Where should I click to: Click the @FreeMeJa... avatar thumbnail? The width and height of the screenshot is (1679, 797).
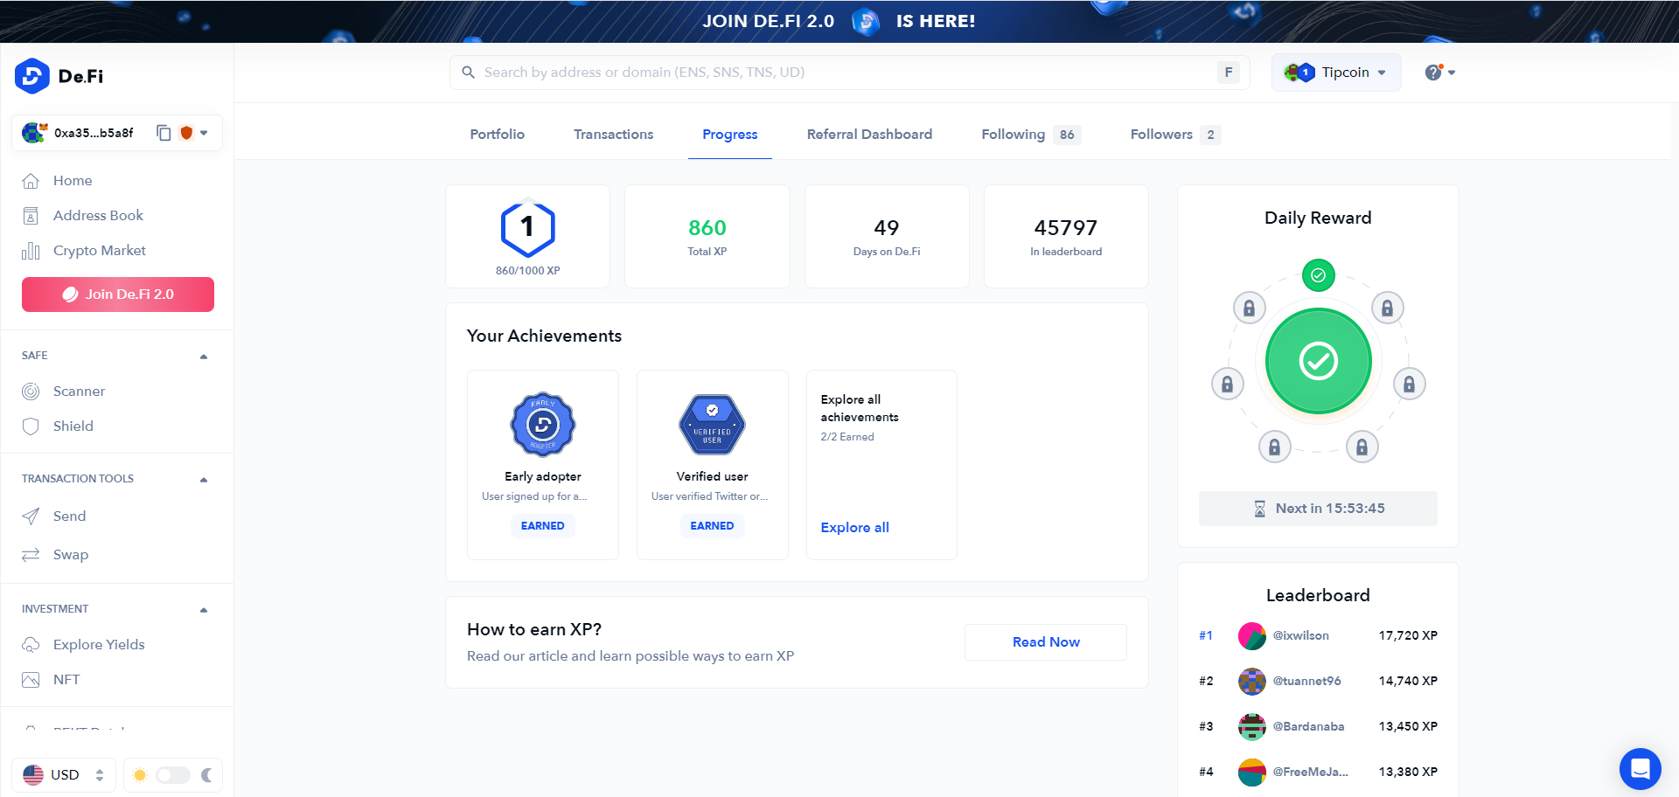1252,773
